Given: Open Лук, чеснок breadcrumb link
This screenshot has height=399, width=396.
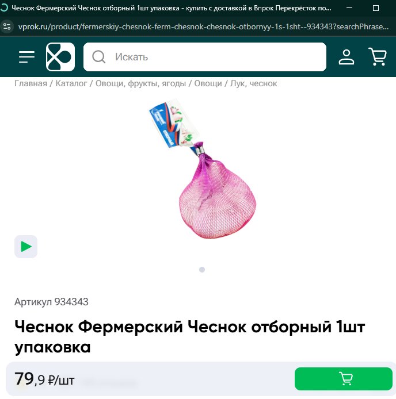Looking at the screenshot, I should pos(254,83).
